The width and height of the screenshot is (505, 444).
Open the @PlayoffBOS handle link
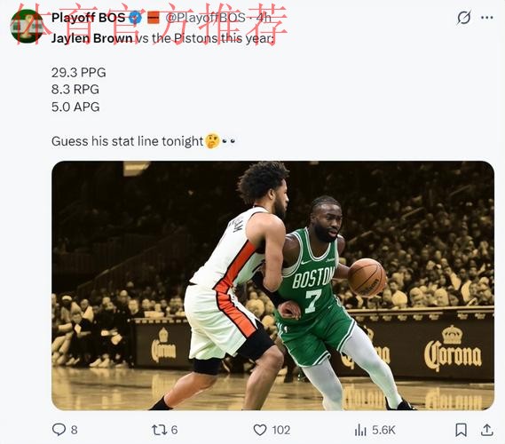(x=206, y=18)
